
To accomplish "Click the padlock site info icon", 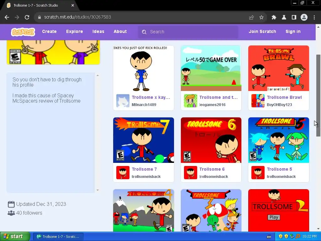I will (x=39, y=17).
